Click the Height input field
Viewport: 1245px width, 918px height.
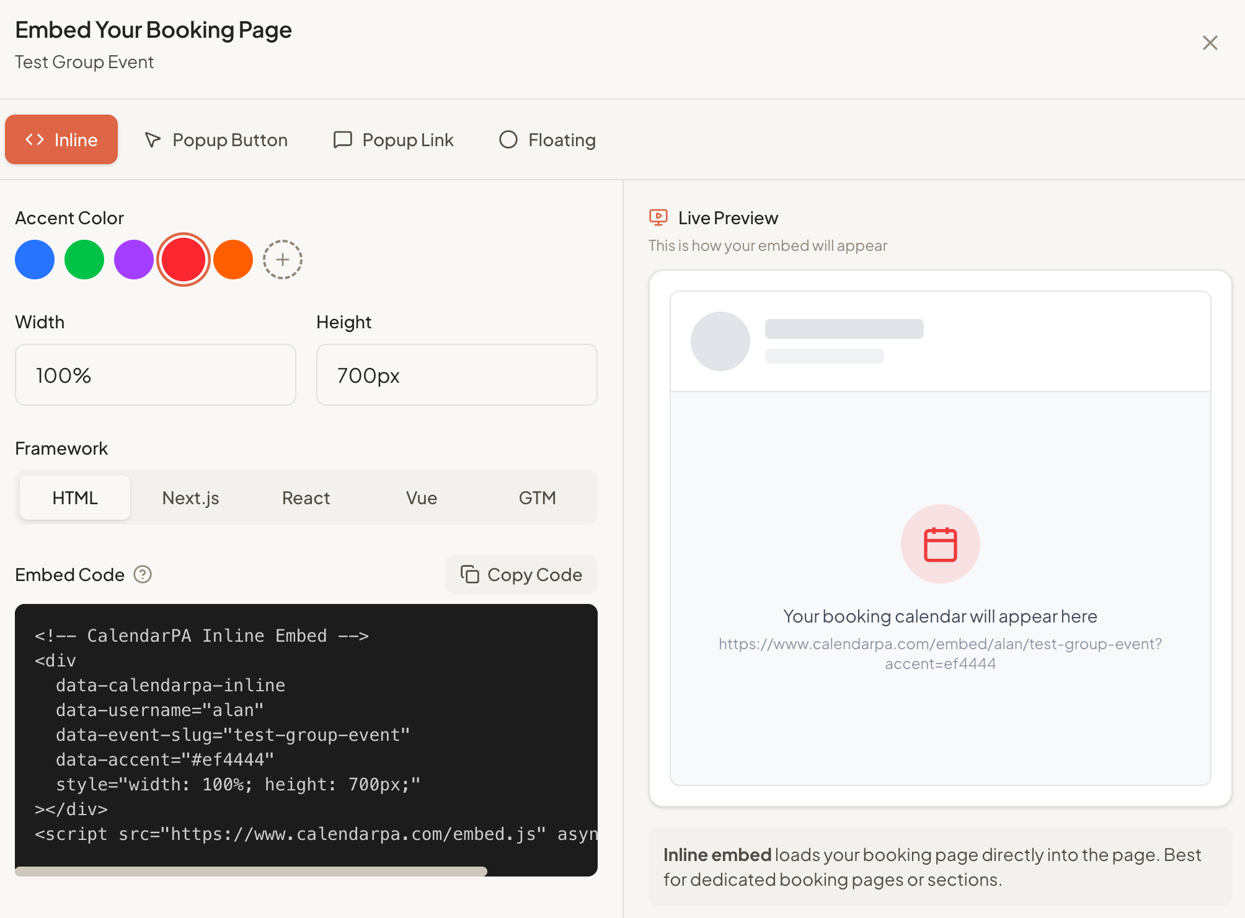(x=457, y=375)
